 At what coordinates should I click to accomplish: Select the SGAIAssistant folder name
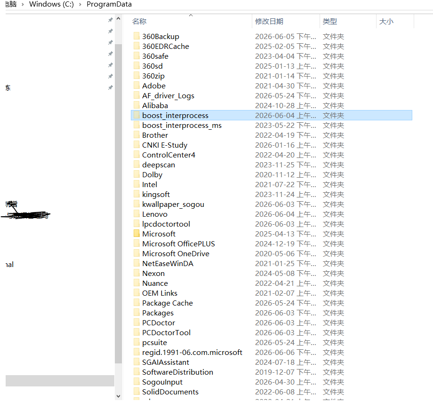click(x=165, y=362)
